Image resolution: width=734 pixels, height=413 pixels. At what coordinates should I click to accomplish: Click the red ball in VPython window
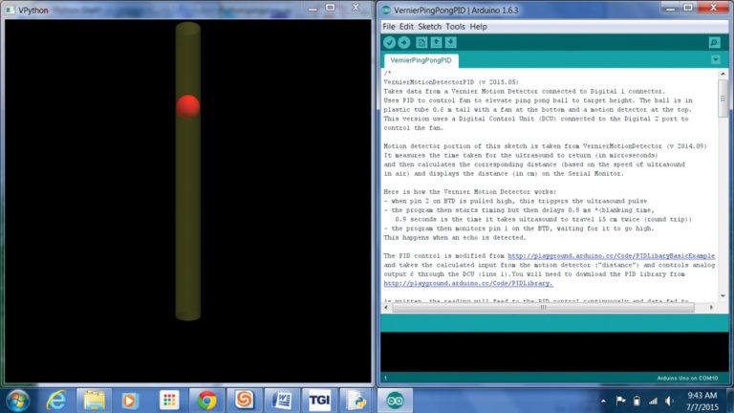188,106
